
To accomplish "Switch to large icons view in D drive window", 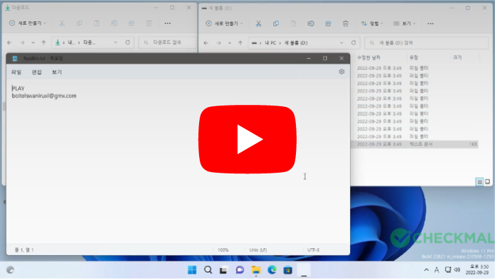I will 487,182.
